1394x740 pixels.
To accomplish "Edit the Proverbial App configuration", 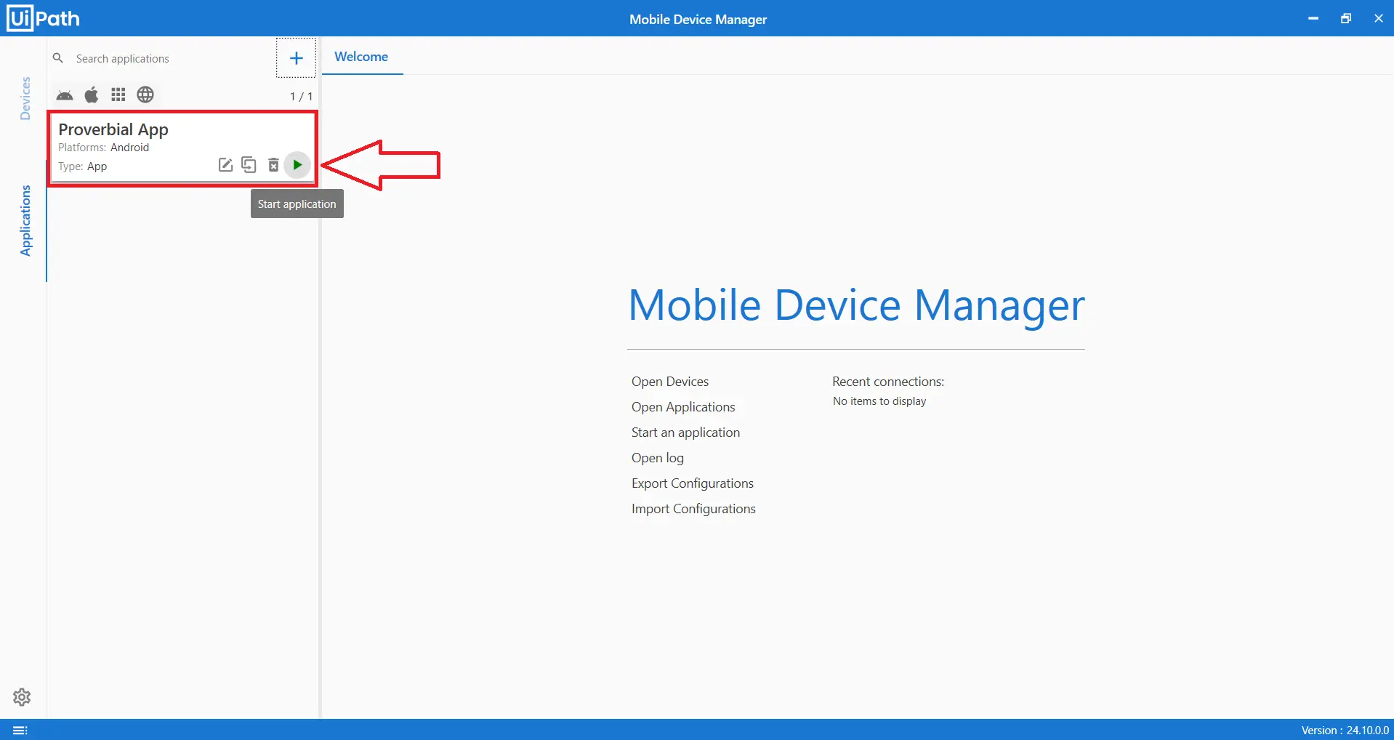I will click(x=225, y=165).
